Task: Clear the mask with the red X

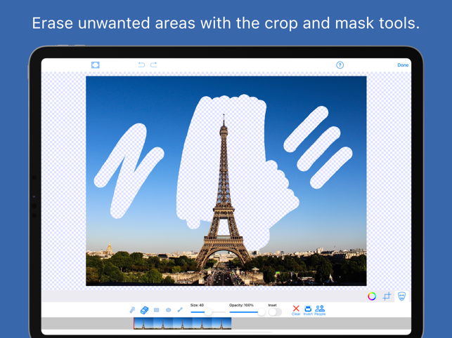Action: coord(296,310)
